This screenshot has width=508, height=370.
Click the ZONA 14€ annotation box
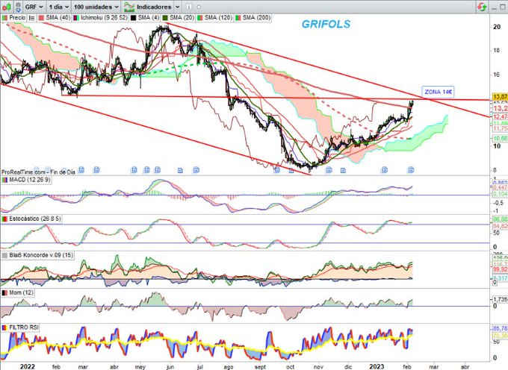(x=438, y=92)
